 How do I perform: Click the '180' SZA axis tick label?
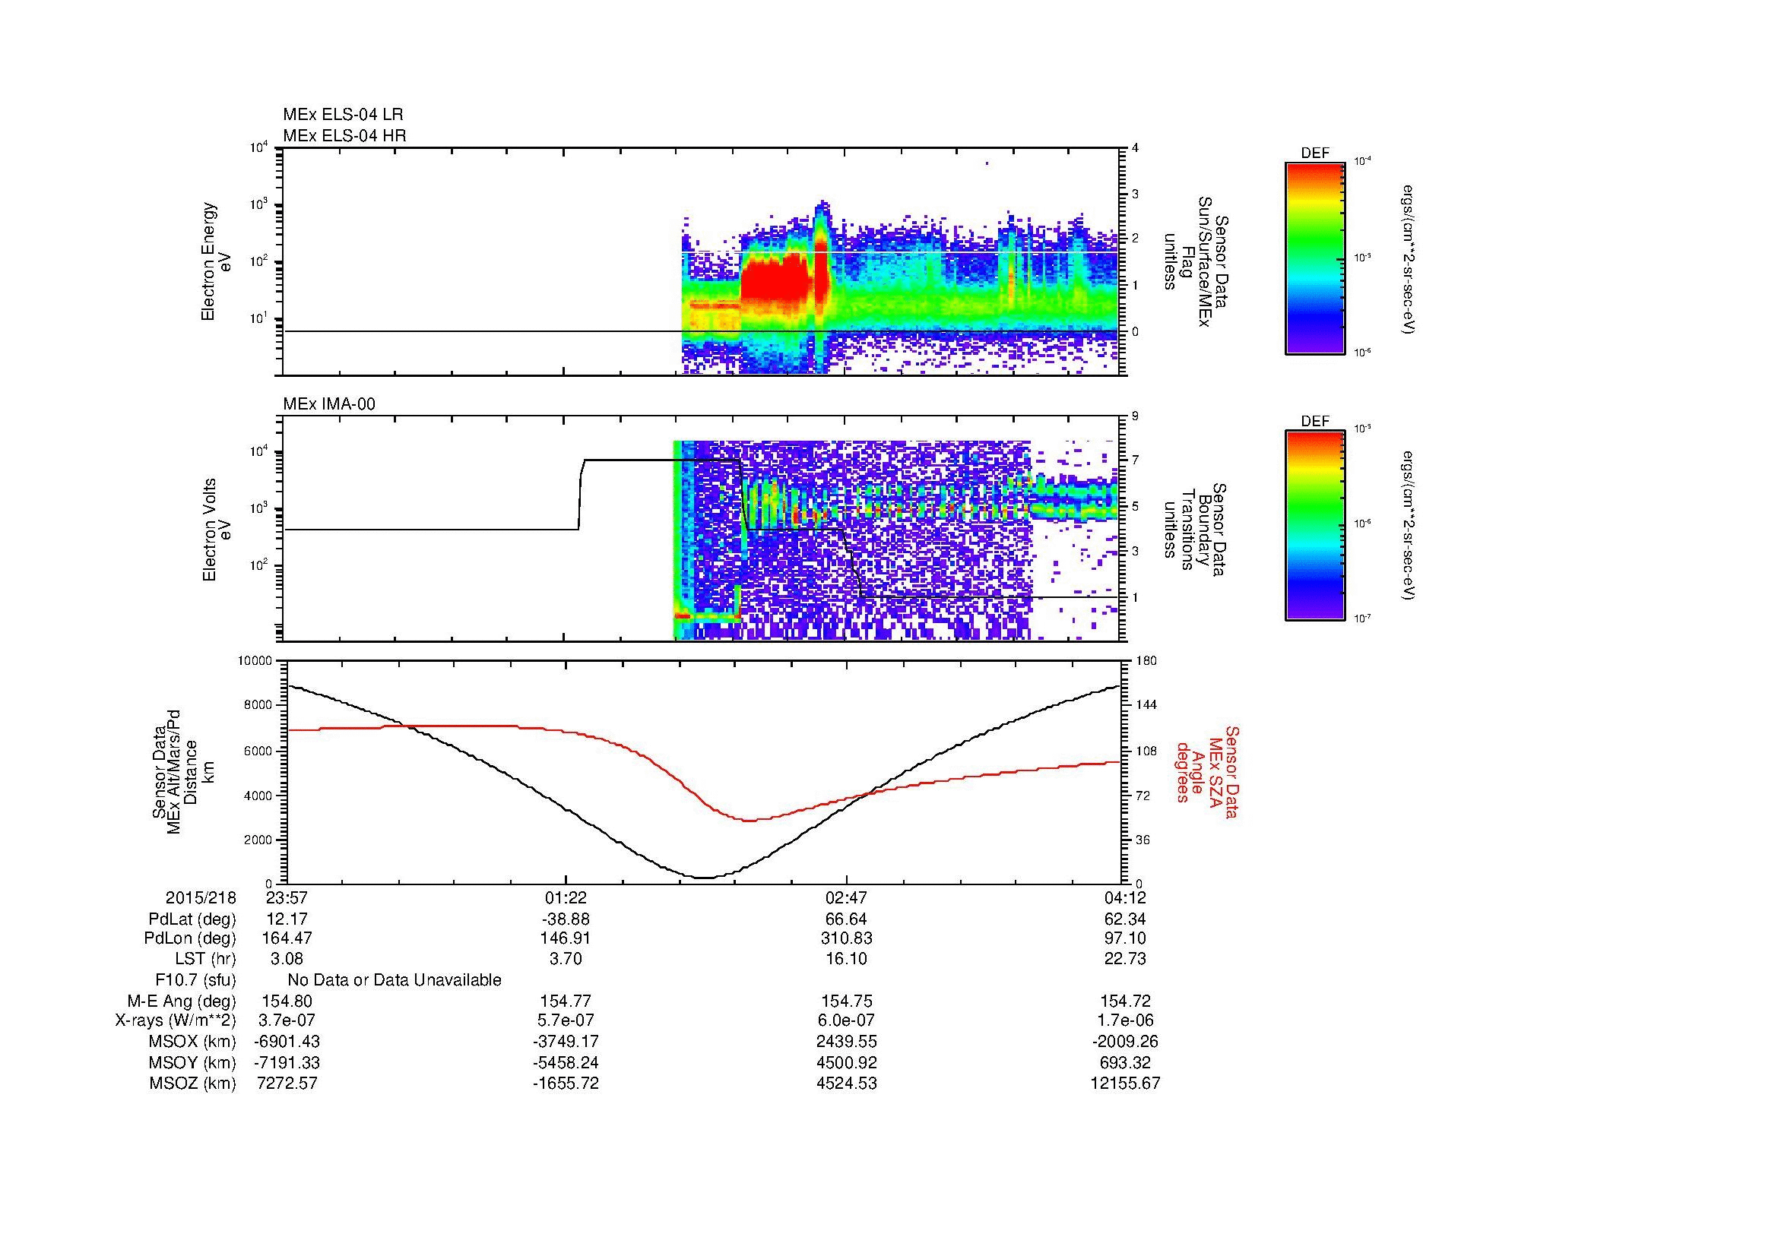[1148, 661]
